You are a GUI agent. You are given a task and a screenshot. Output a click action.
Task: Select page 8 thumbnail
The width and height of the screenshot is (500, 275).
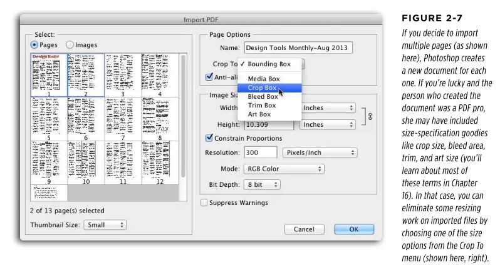[x=160, y=119]
